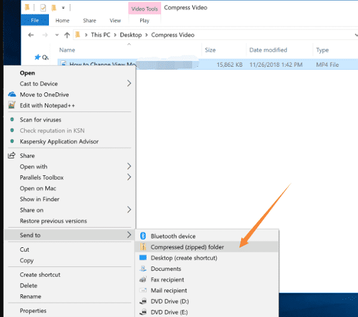
Task: Click This PC in the address breadcrumb
Action: click(x=100, y=35)
